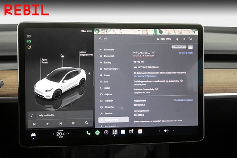Tap the microphone voice command icon
The image size is (237, 158).
click(x=177, y=39)
